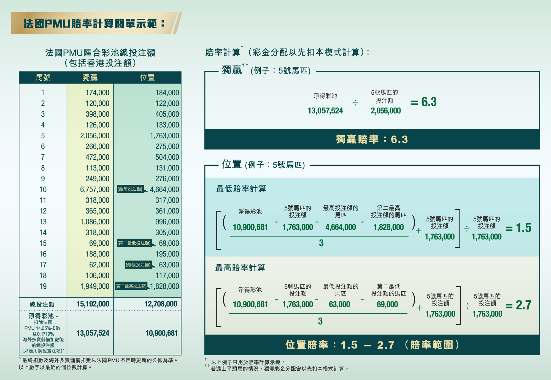Click the 最高投注額 tag beside row 10

tap(130, 189)
